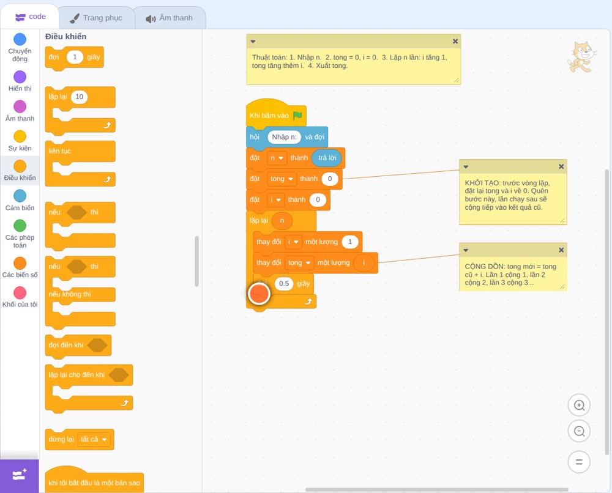The width and height of the screenshot is (612, 493).
Task: Open the i dropdown in đặt block
Action: [275, 199]
